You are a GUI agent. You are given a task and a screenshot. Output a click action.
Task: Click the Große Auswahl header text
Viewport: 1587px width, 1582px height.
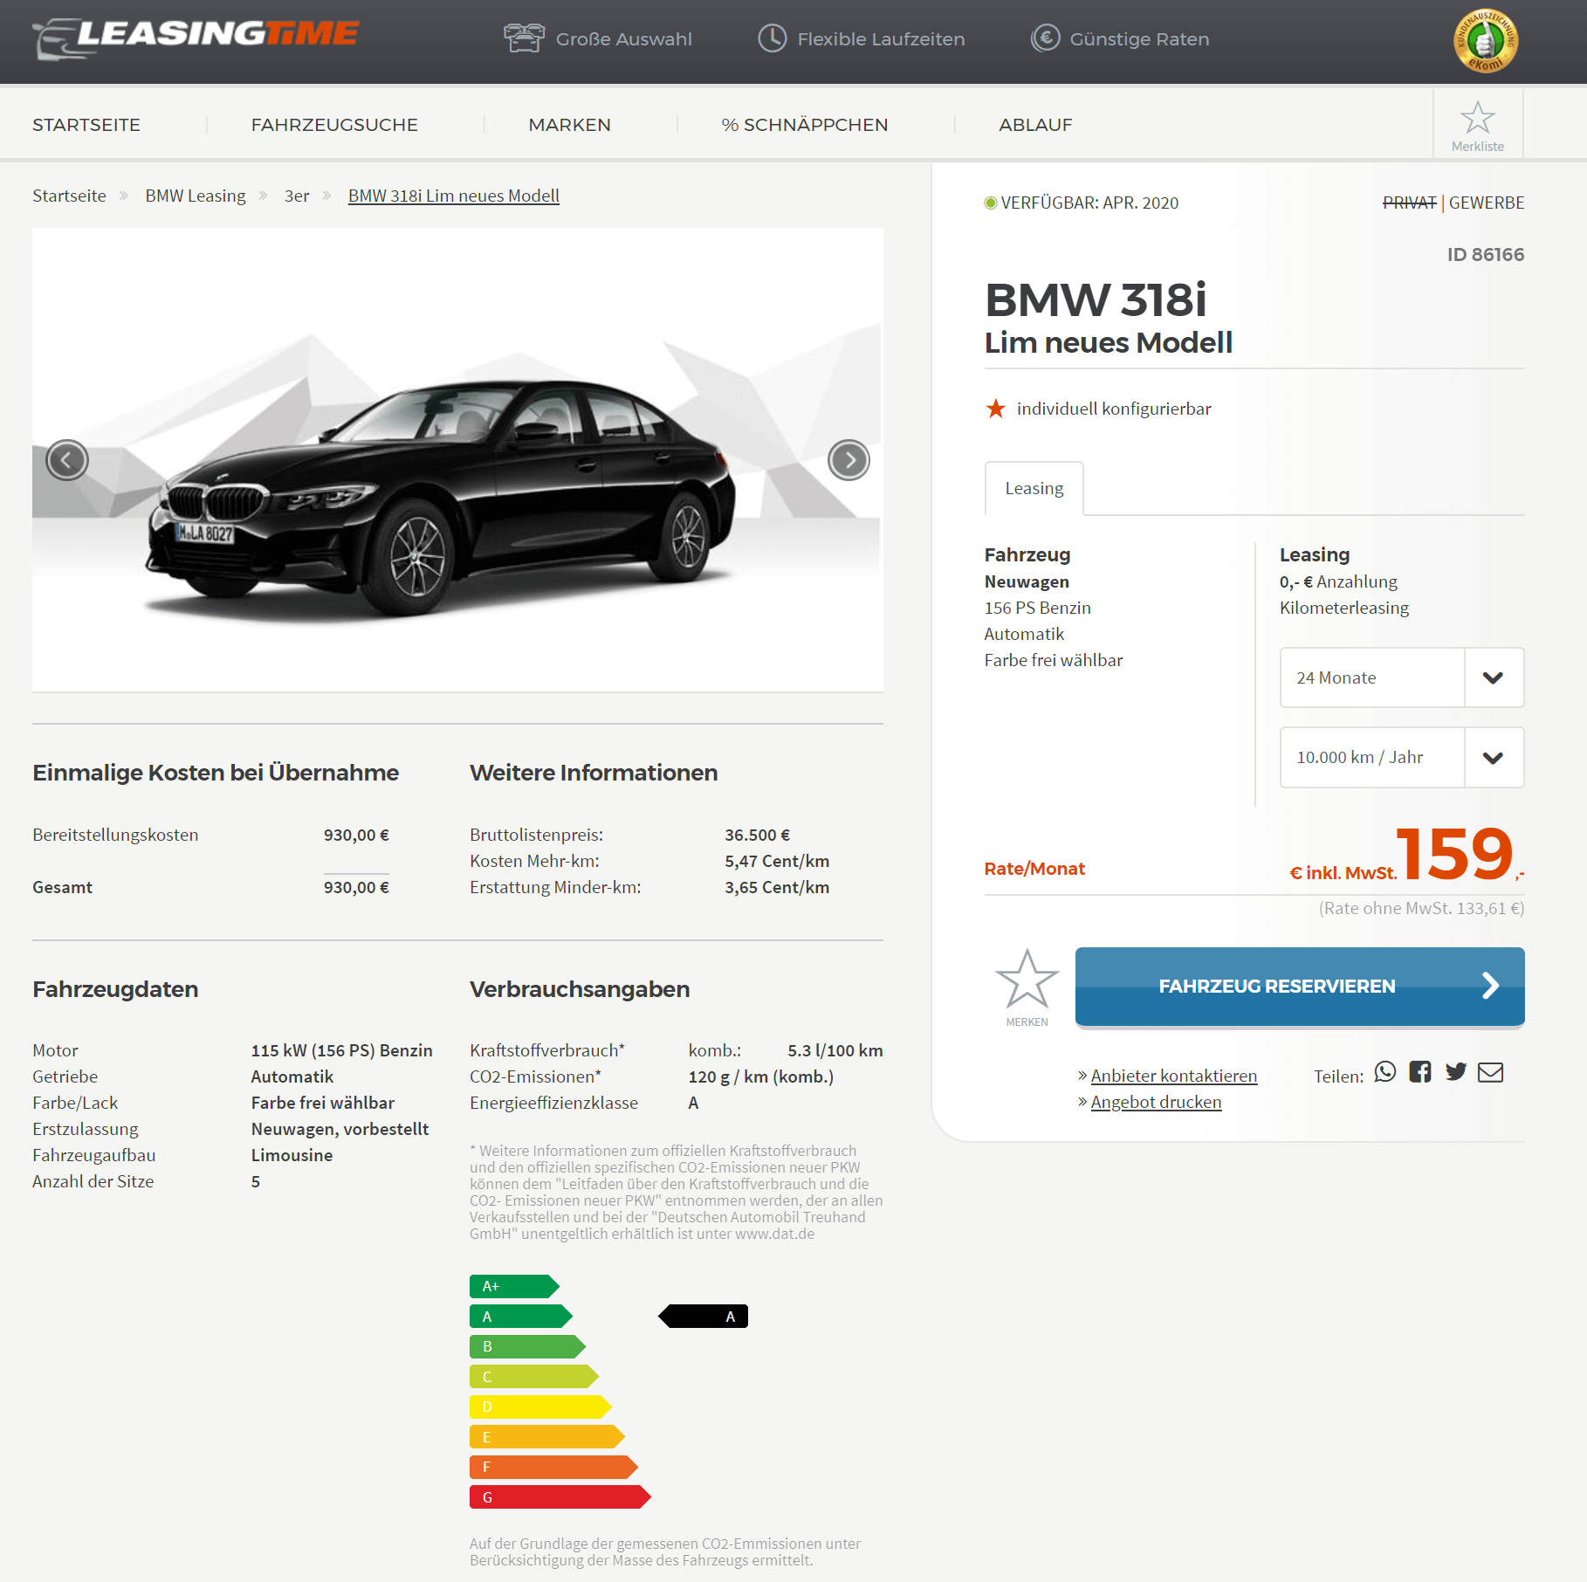point(624,39)
